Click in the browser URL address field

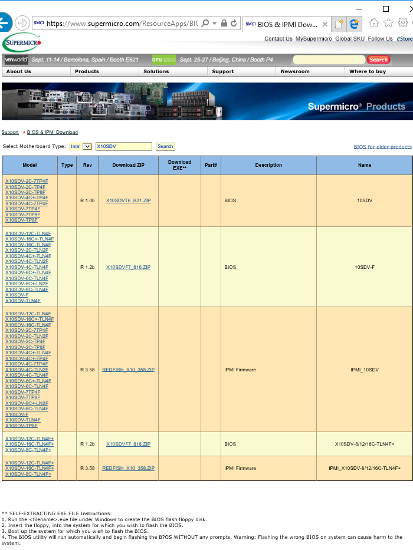tap(122, 24)
